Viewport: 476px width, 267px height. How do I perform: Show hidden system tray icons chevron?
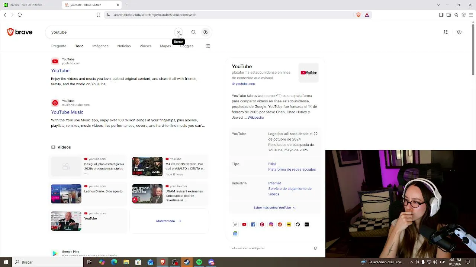[411, 262]
